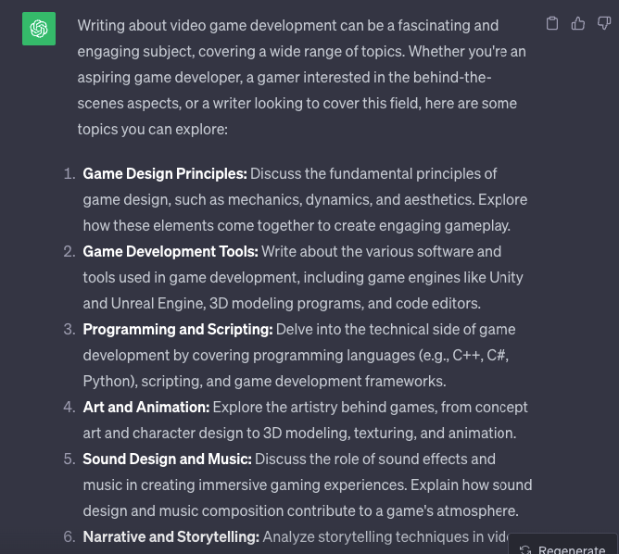Click the line 'scenes aspects, or a writer looking'
This screenshot has width=619, height=554.
tap(297, 103)
